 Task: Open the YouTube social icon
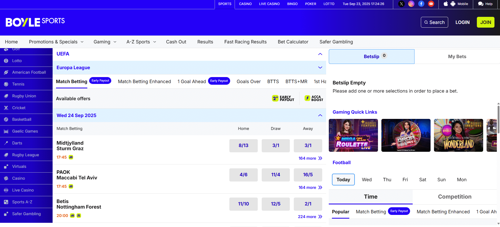[x=431, y=4]
